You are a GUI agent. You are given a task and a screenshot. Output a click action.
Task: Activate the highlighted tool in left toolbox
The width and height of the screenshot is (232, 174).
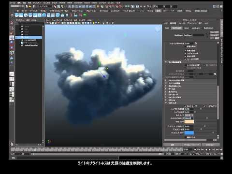(12, 38)
